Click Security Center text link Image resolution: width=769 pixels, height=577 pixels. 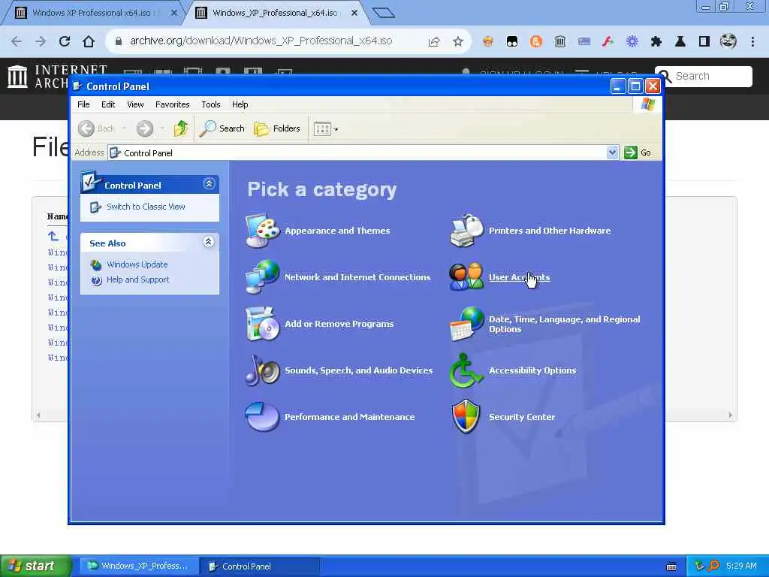coord(522,417)
